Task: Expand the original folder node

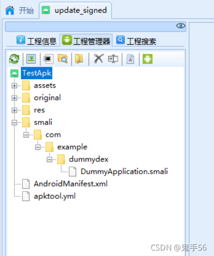Action: click(x=14, y=98)
